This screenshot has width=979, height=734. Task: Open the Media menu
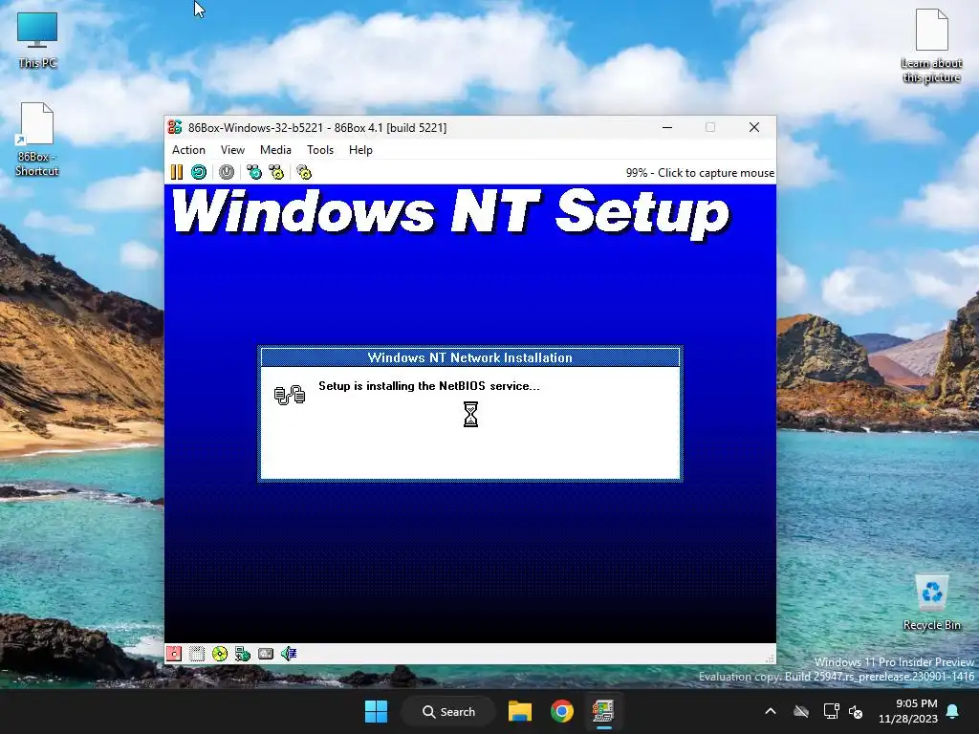275,150
